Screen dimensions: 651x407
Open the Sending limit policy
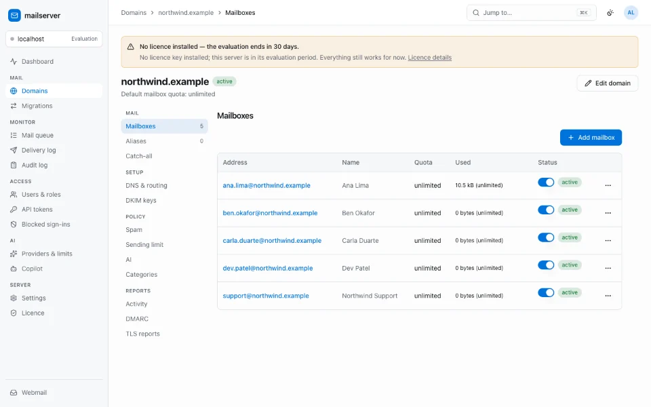(x=164, y=245)
